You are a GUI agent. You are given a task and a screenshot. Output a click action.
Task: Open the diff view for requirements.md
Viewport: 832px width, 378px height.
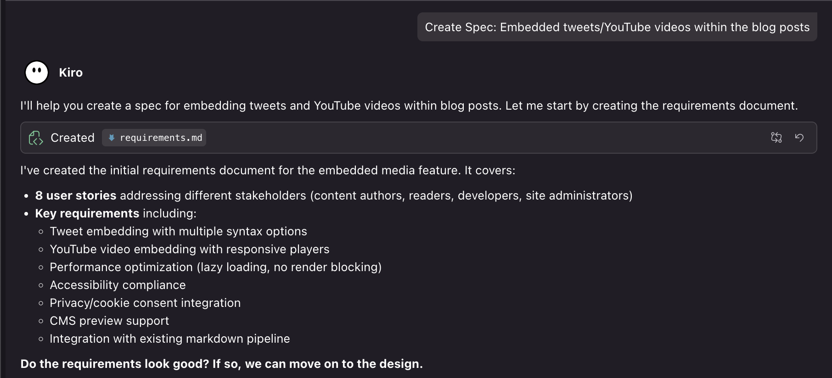[x=777, y=138]
